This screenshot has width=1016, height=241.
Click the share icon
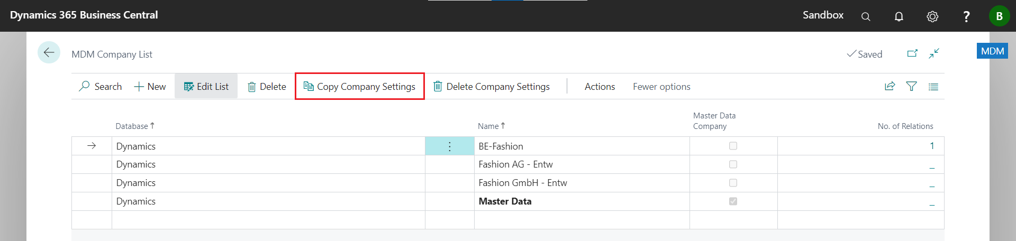[x=890, y=86]
